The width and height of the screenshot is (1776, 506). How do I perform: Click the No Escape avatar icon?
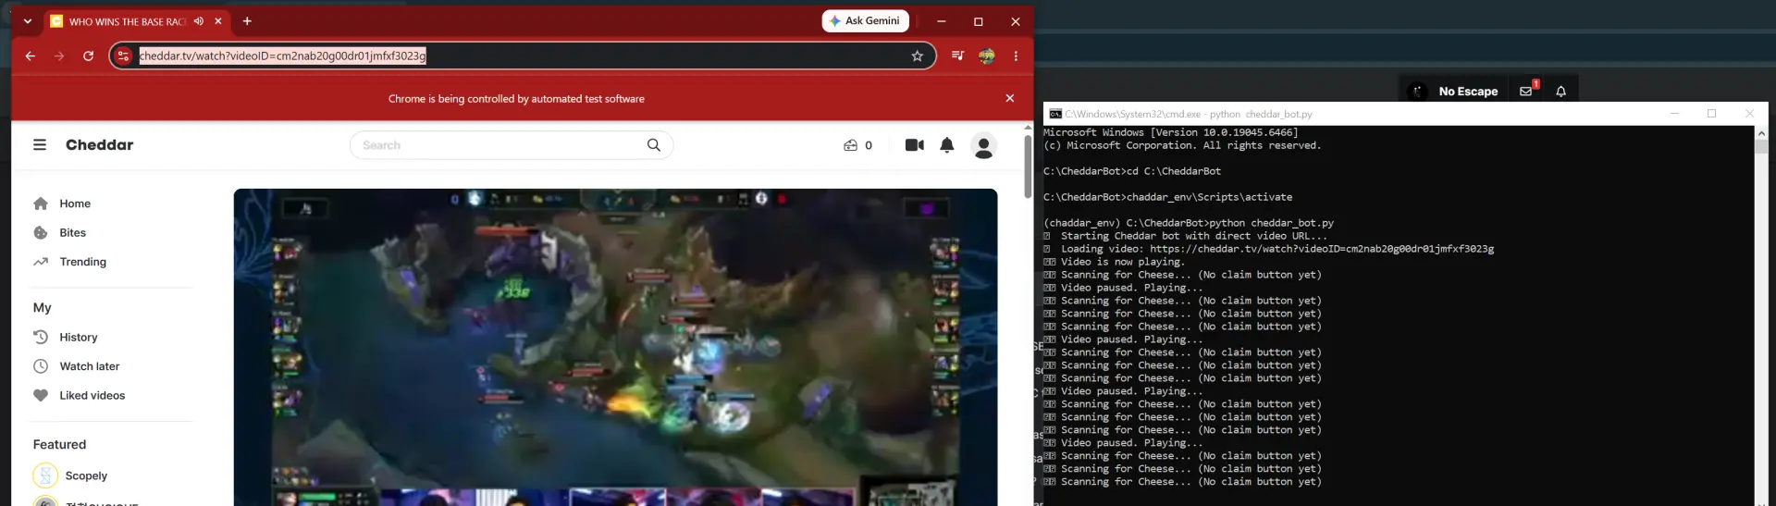(1417, 92)
